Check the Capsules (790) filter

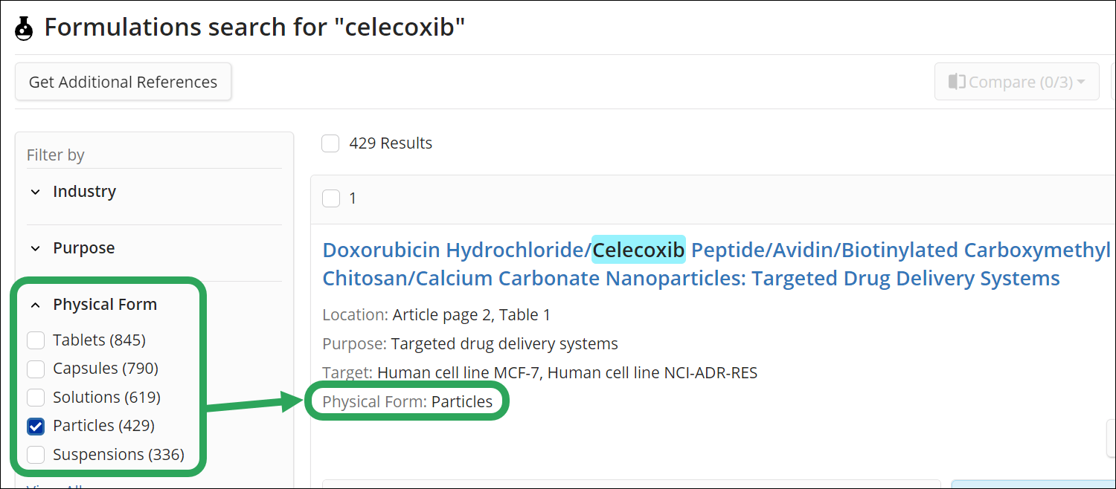[x=36, y=369]
